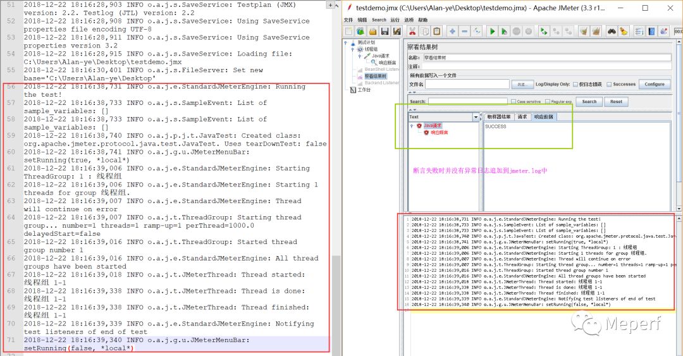Click the Function helper list icon
This screenshot has width=683, height=356.
[x=639, y=32]
